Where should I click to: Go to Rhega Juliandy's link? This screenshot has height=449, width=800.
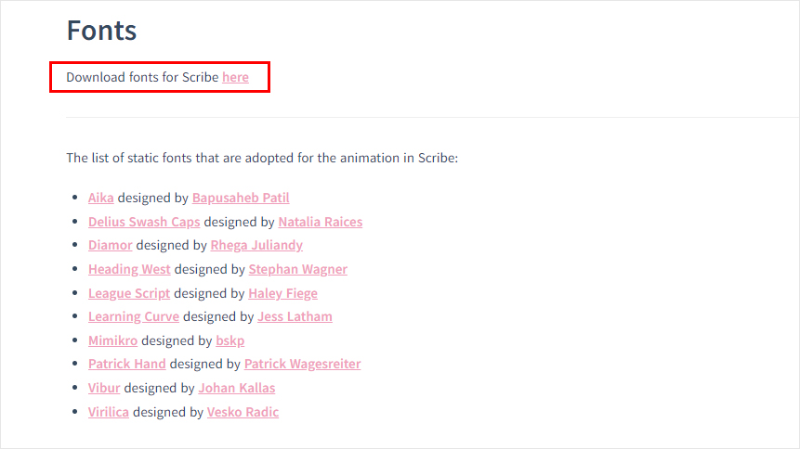coord(256,246)
